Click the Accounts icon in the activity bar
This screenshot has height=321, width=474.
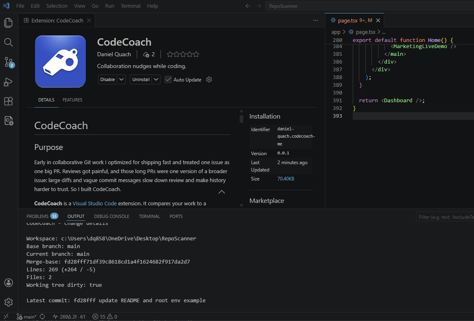[x=8, y=282]
